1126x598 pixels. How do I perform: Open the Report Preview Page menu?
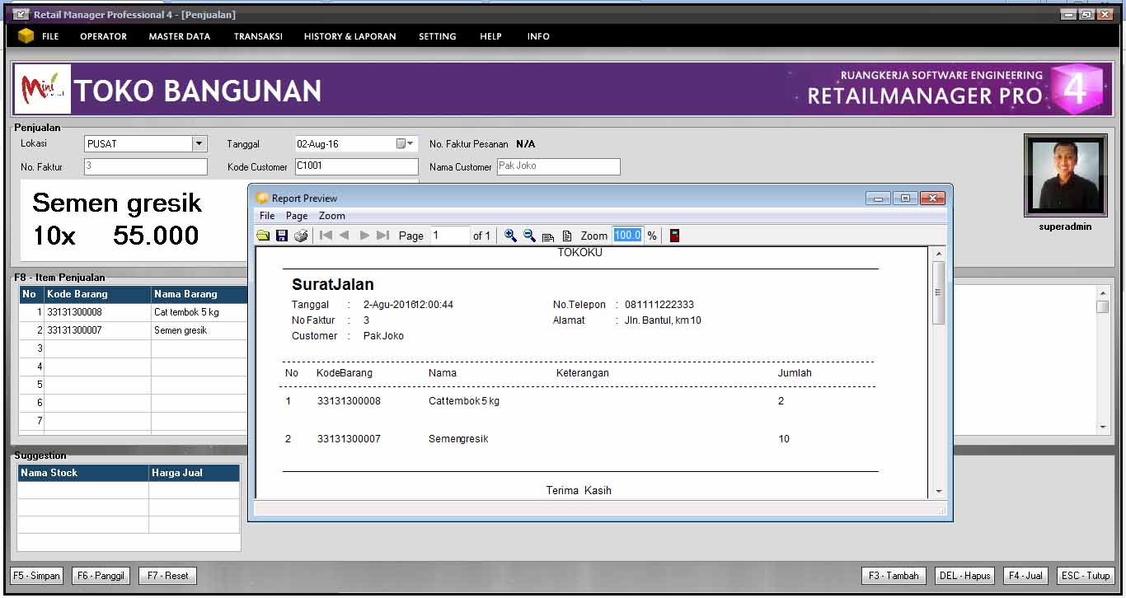[297, 216]
